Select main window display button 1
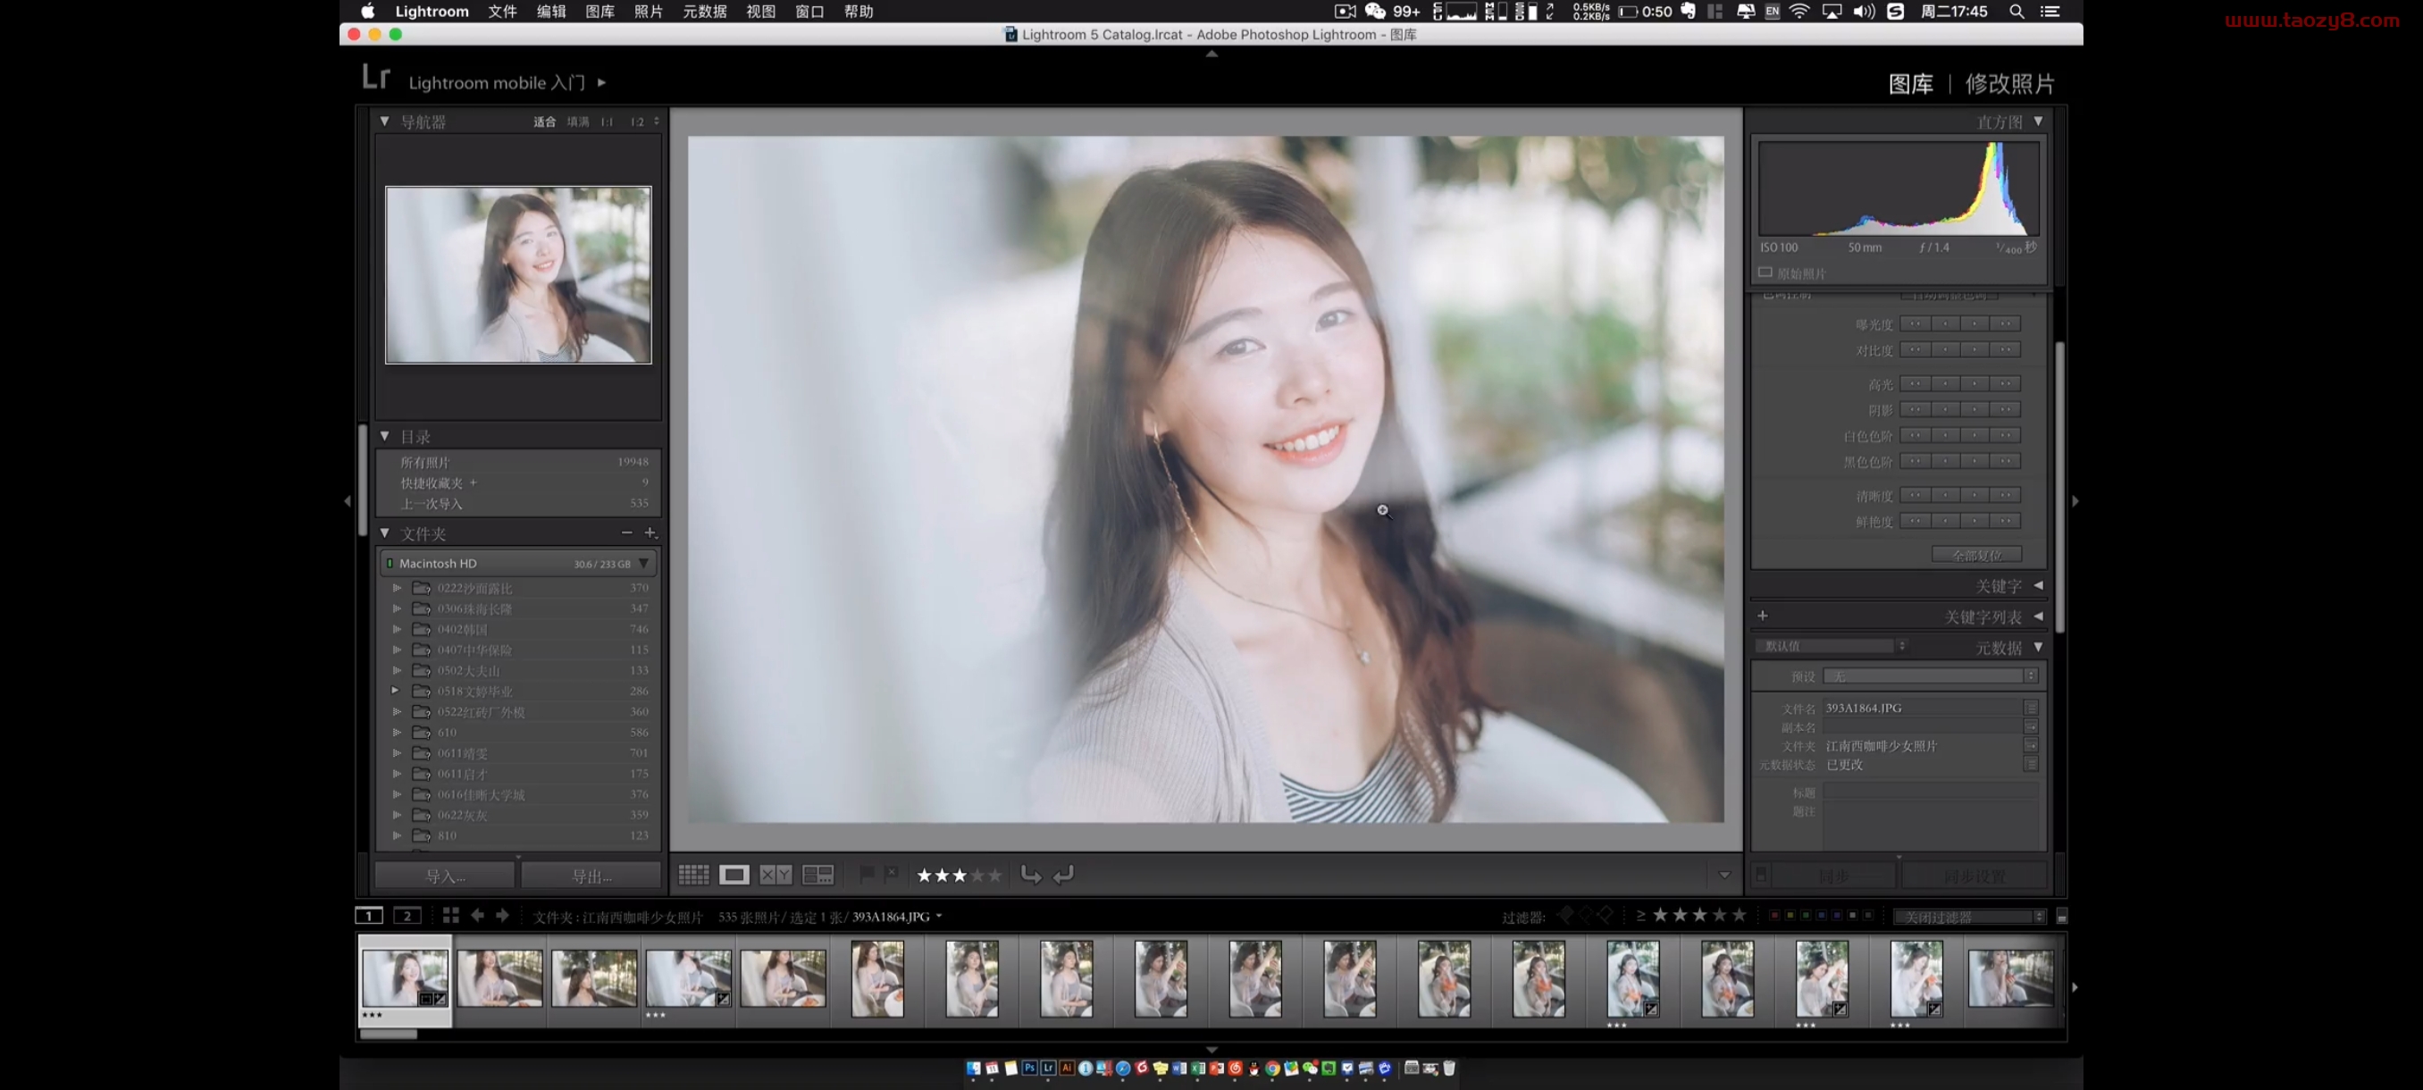This screenshot has height=1090, width=2423. pos(369,915)
